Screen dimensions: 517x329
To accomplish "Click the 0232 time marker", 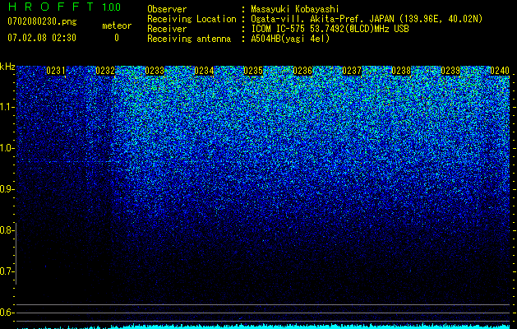I will pos(105,71).
